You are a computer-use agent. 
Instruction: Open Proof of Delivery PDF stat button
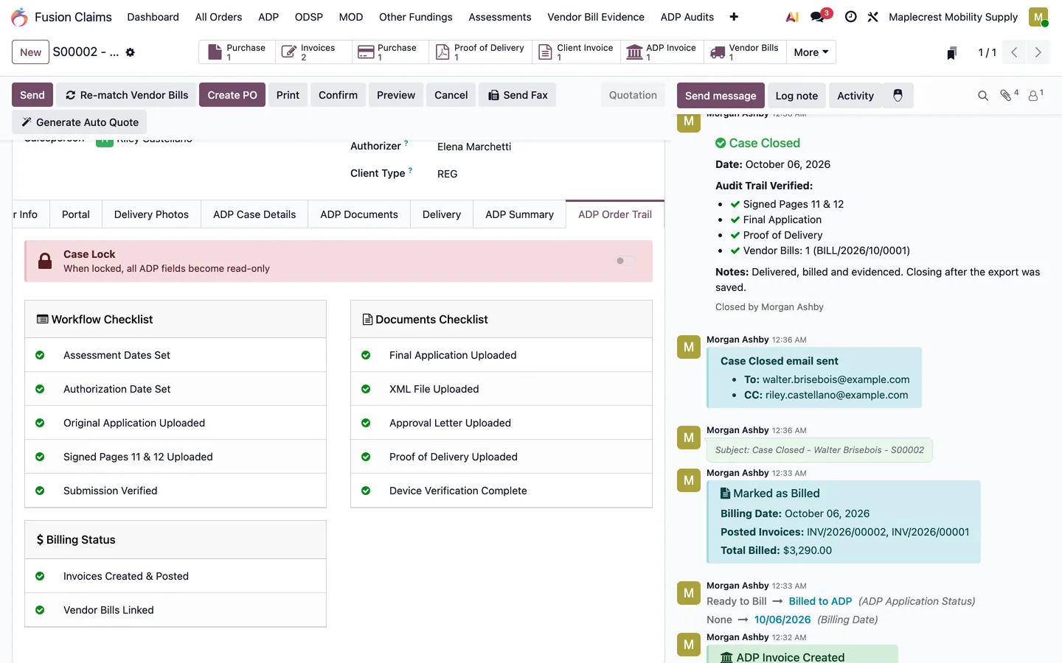(480, 52)
